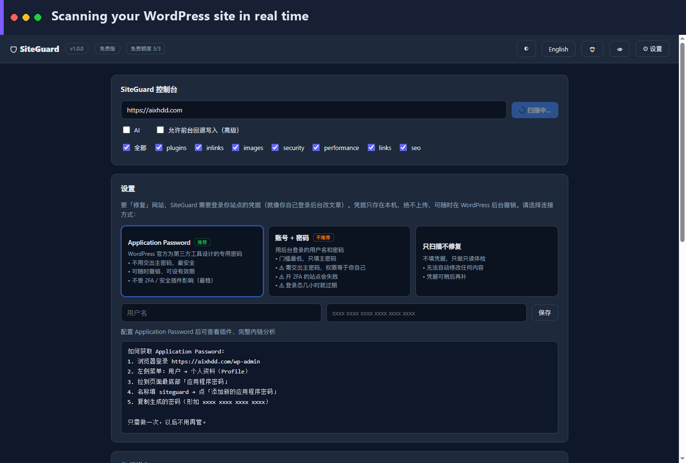The height and width of the screenshot is (463, 686).
Task: Click the 用户名 username input field
Action: pos(221,313)
